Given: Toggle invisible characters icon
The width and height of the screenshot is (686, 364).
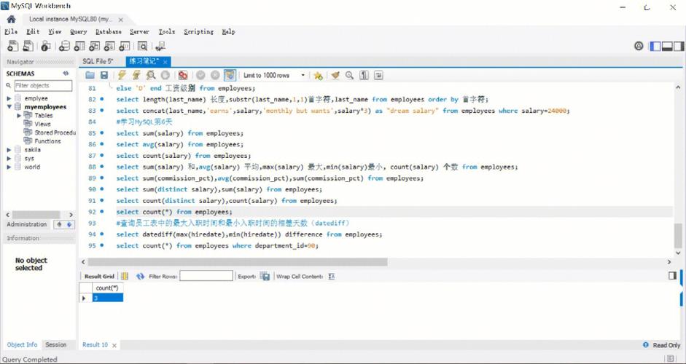Looking at the screenshot, I should [x=364, y=75].
